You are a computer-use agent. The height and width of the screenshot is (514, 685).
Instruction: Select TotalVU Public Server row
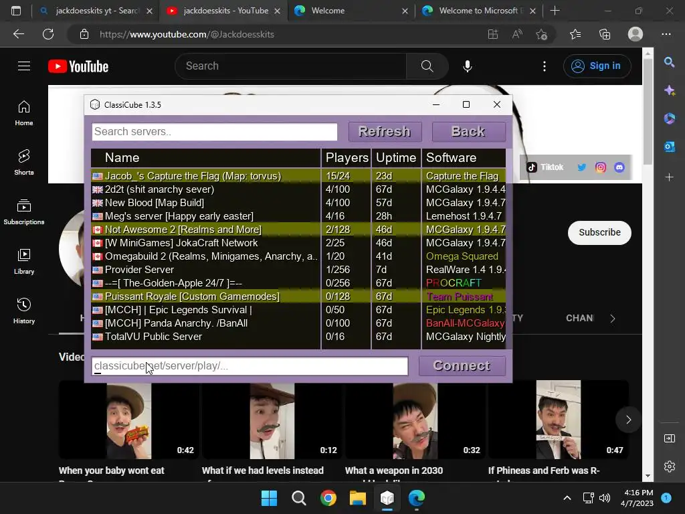coord(298,337)
